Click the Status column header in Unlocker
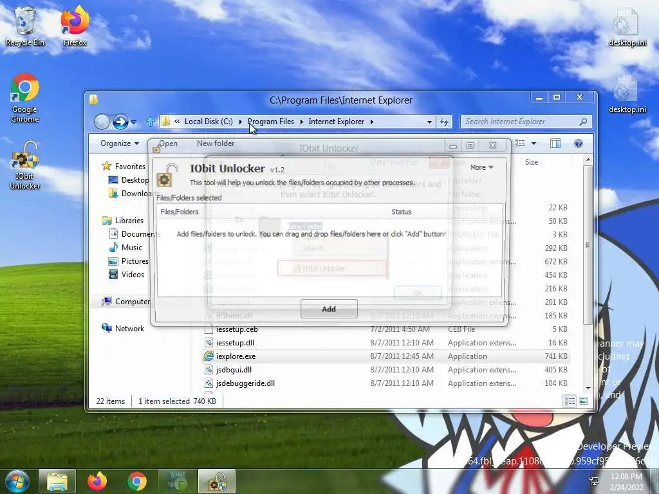The image size is (659, 494). point(402,212)
